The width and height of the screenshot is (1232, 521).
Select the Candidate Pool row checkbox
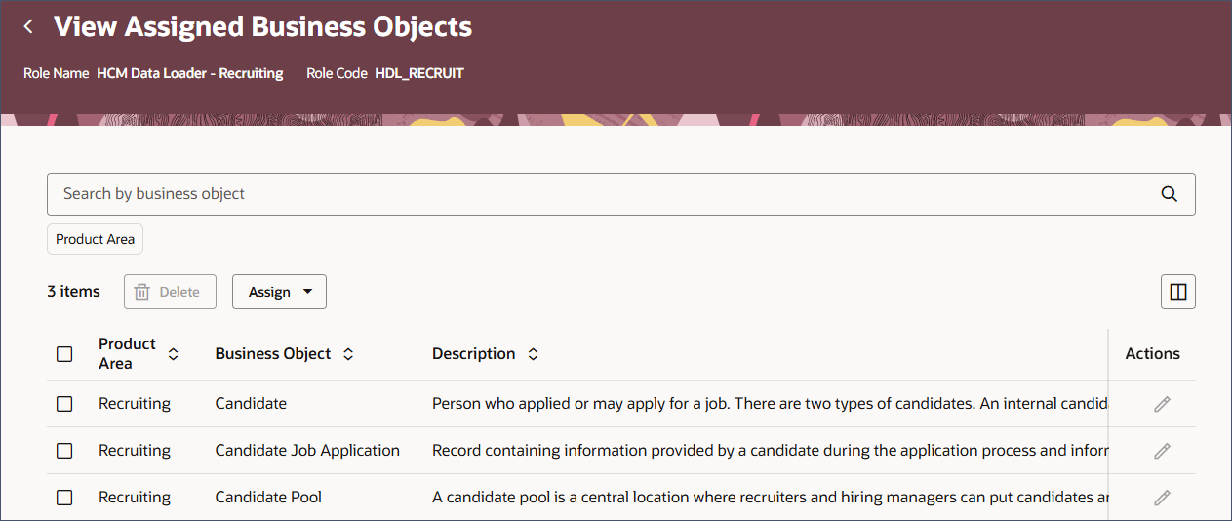64,498
